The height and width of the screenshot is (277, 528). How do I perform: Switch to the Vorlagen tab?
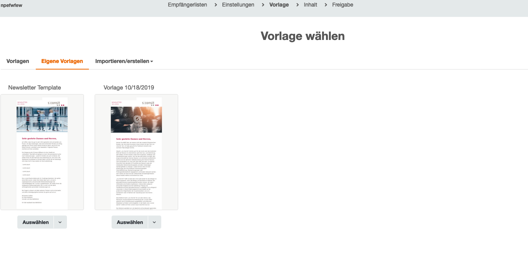click(x=18, y=61)
